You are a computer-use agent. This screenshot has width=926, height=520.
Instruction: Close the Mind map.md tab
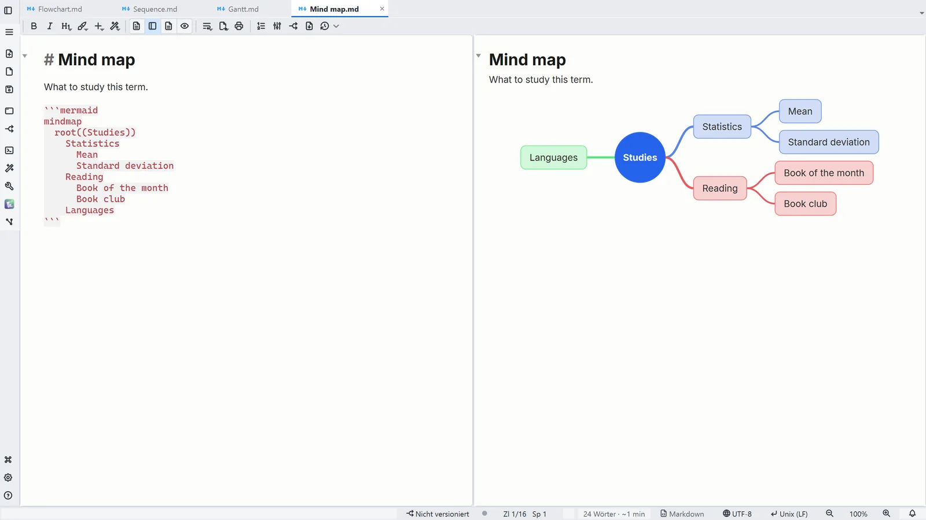[382, 9]
